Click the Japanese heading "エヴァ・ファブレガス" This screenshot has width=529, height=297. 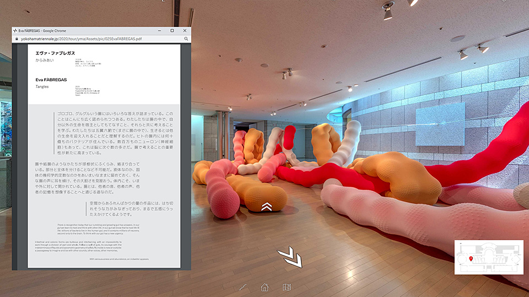point(55,53)
